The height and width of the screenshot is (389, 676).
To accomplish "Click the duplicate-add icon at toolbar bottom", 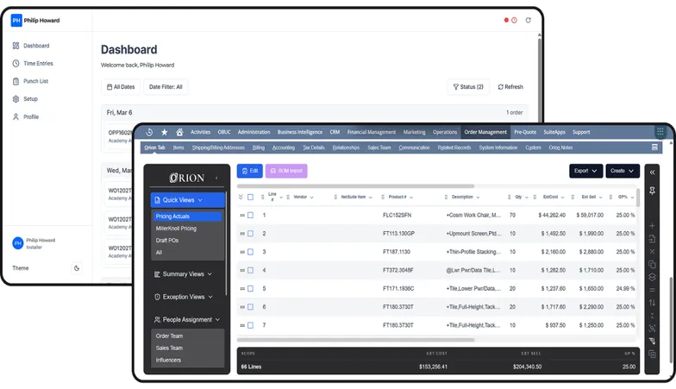I will [x=652, y=354].
